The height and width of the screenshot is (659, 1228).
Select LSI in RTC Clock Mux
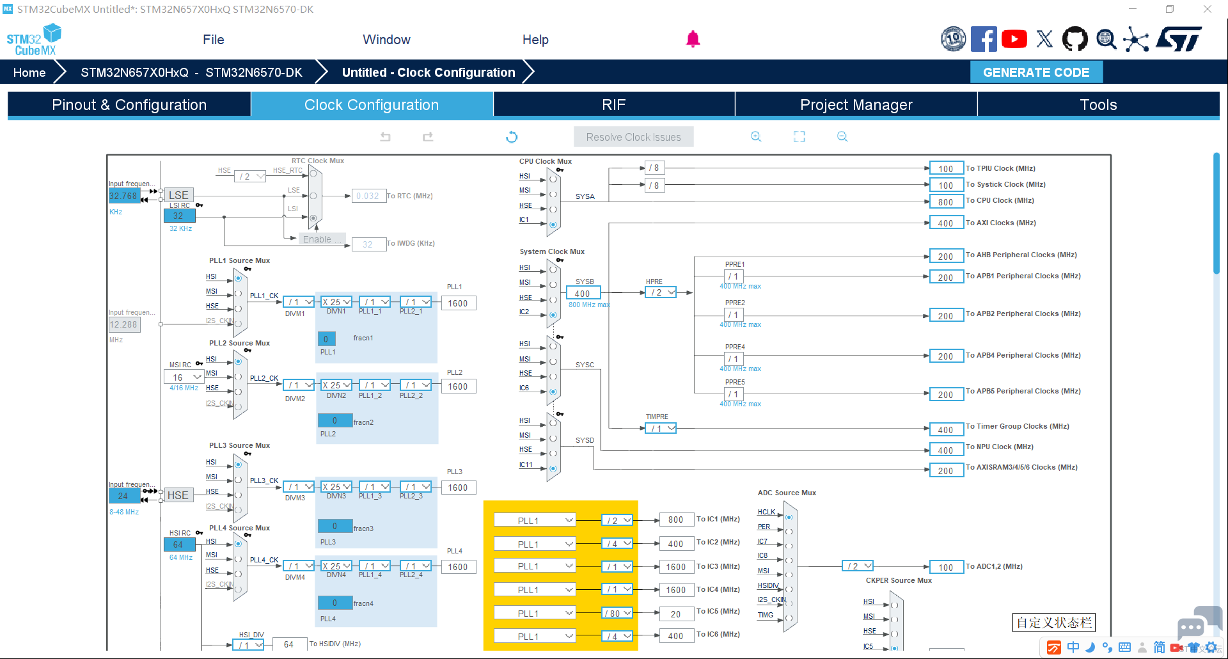[313, 218]
